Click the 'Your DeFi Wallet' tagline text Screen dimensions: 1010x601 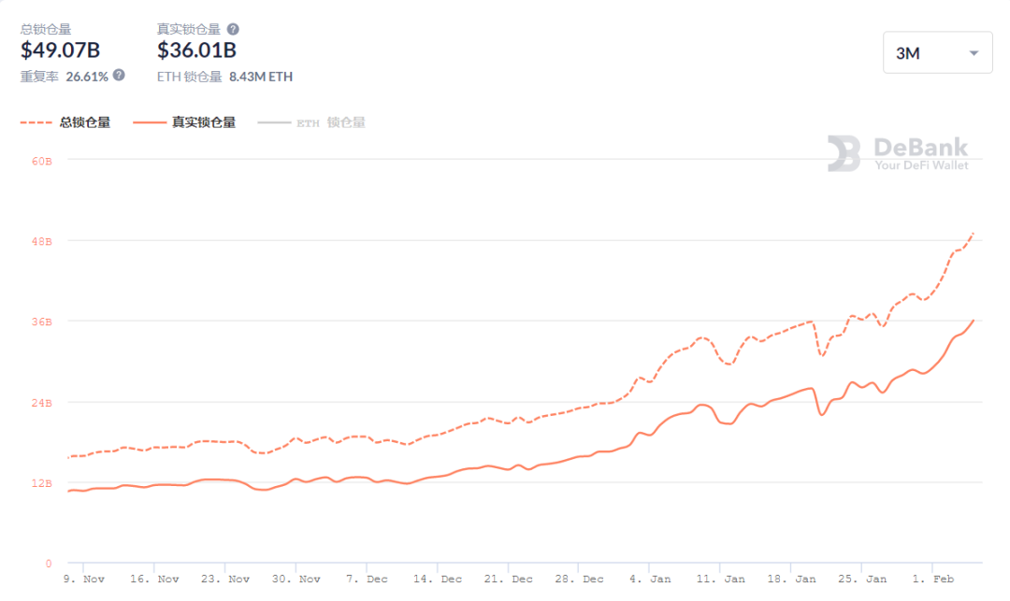(921, 165)
